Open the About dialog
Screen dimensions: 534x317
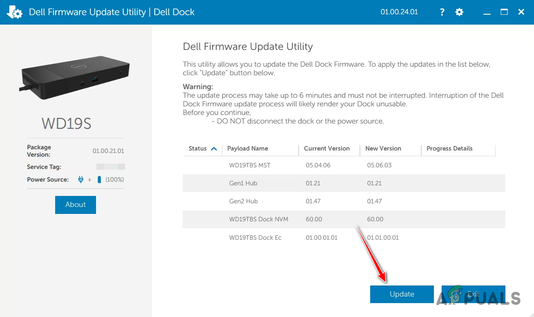point(75,205)
